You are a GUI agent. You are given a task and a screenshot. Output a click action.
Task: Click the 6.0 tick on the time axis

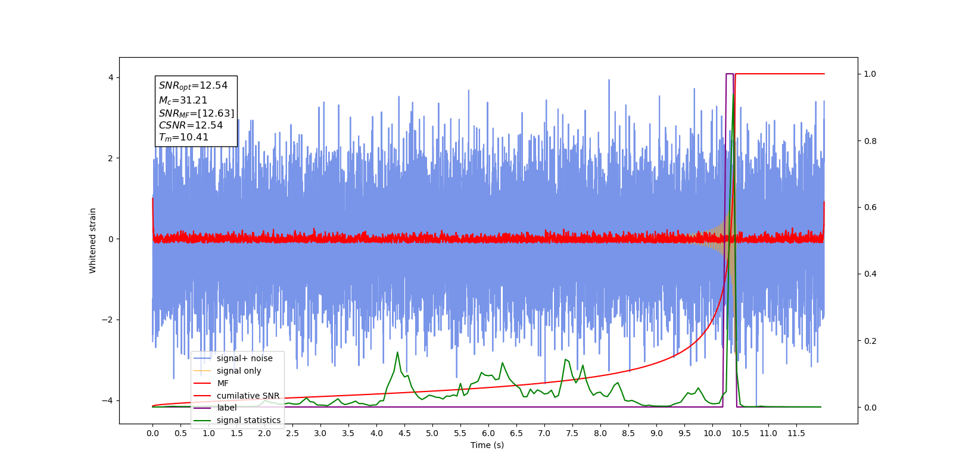click(x=488, y=433)
